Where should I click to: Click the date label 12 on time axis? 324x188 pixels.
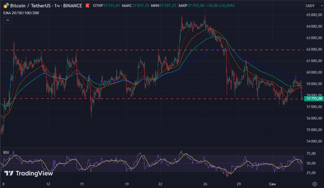(48, 184)
